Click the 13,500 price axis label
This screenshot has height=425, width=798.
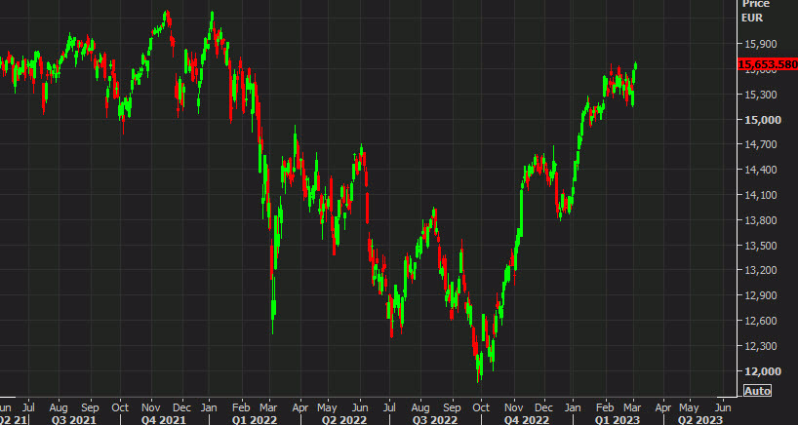click(760, 246)
